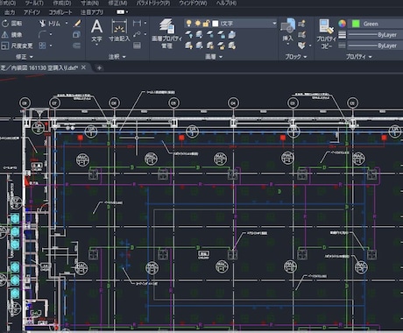This screenshot has height=333, width=403.
Task: Click the Unisolate layer icon
Action: (x=200, y=46)
